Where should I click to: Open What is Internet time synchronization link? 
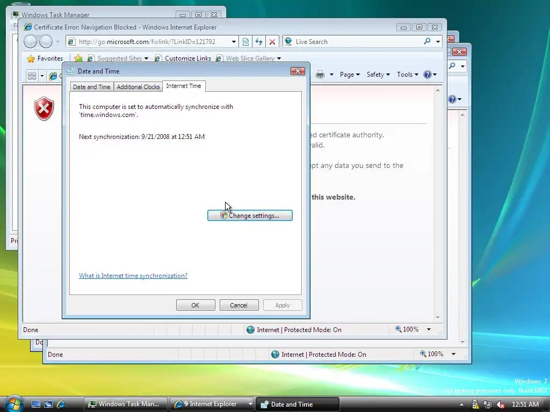click(133, 276)
